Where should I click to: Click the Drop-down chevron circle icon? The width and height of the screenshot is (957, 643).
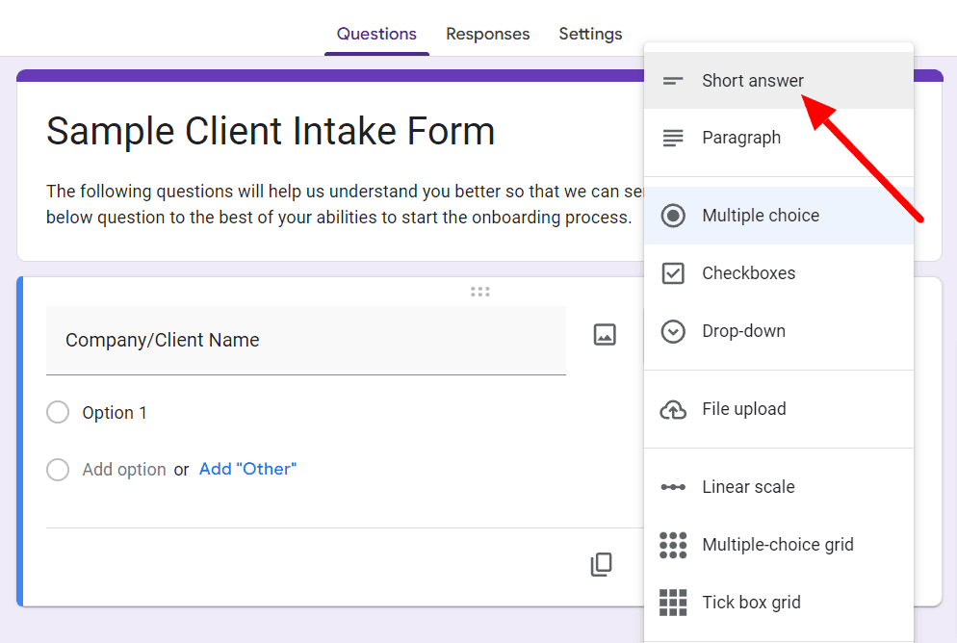(x=673, y=331)
